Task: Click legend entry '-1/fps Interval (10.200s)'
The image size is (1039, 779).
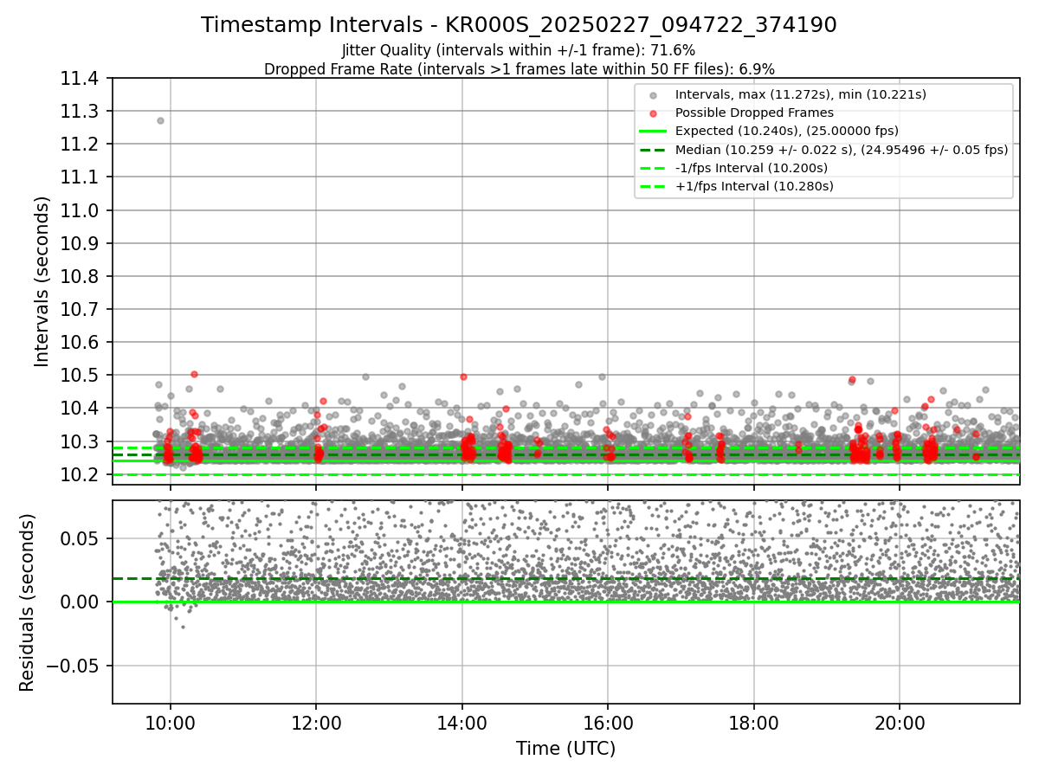Action: pos(752,167)
